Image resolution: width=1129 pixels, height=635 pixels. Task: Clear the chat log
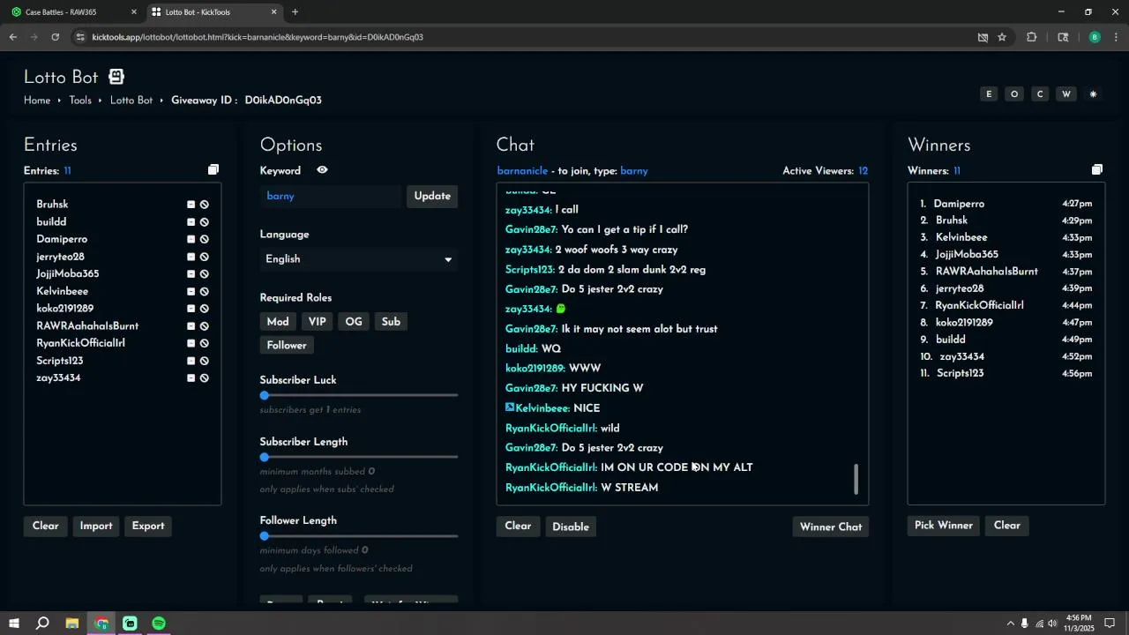pos(518,527)
